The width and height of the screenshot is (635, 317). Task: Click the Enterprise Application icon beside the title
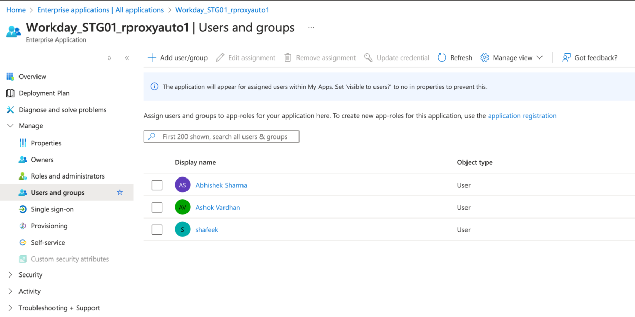(13, 32)
